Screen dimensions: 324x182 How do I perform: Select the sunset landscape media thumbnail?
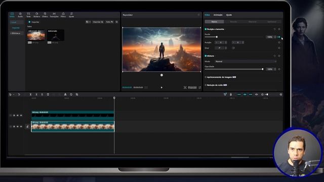[36, 35]
